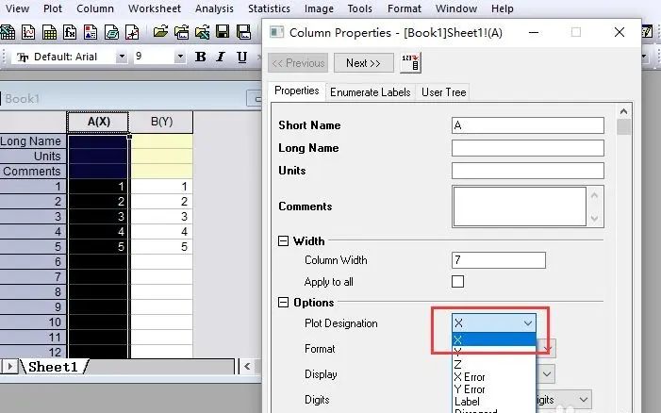
Task: Choose X in the designation list
Action: [x=494, y=339]
